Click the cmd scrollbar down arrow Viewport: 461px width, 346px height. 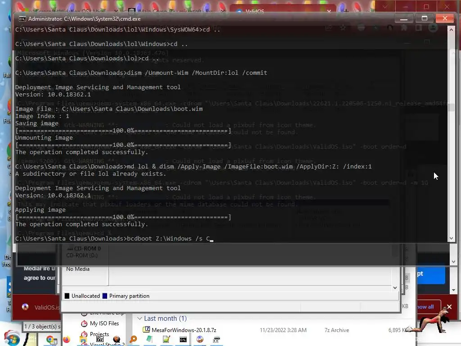click(x=451, y=239)
